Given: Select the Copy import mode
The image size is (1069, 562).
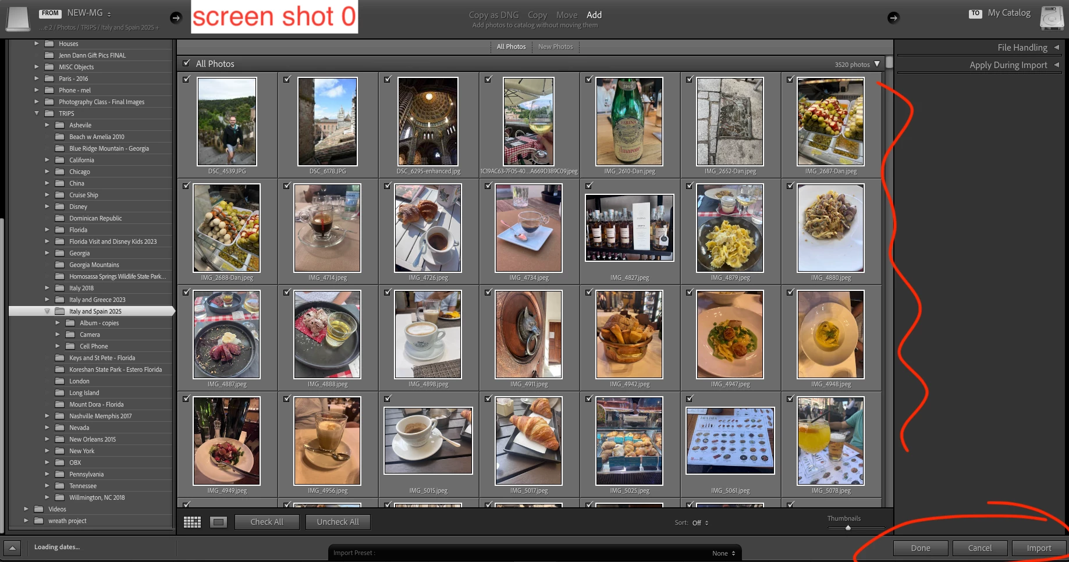Looking at the screenshot, I should 537,15.
